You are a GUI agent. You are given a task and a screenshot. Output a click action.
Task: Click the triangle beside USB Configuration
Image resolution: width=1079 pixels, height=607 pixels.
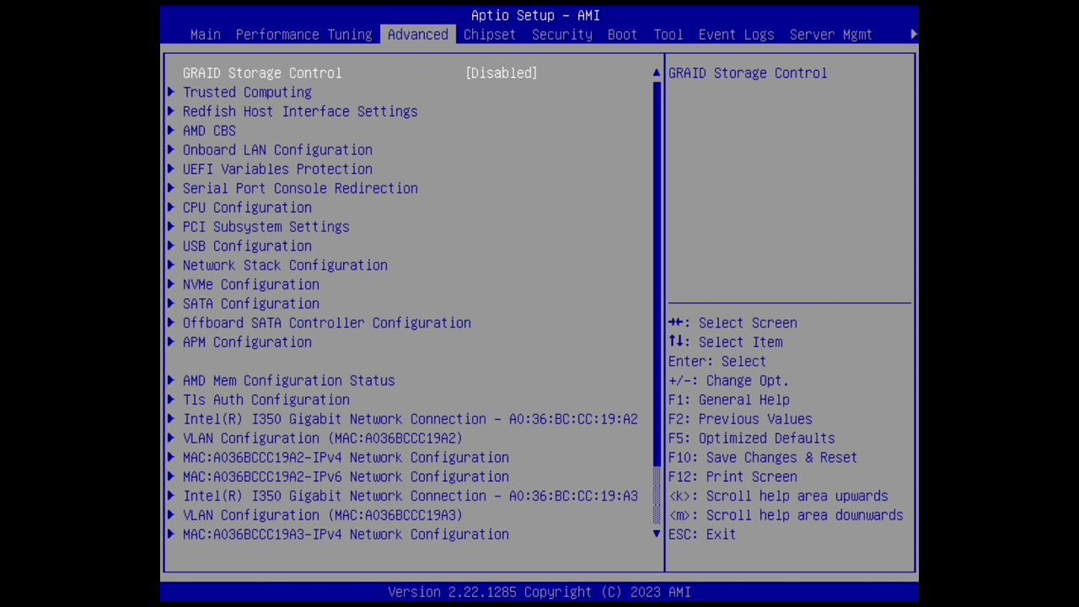[x=171, y=246]
